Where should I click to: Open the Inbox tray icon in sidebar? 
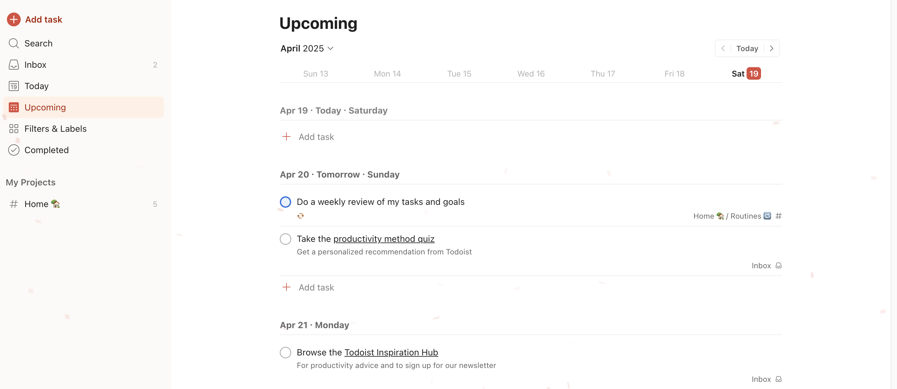(14, 65)
